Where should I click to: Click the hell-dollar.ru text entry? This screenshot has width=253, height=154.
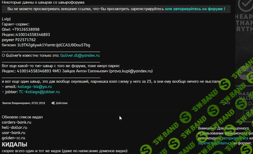15,127
